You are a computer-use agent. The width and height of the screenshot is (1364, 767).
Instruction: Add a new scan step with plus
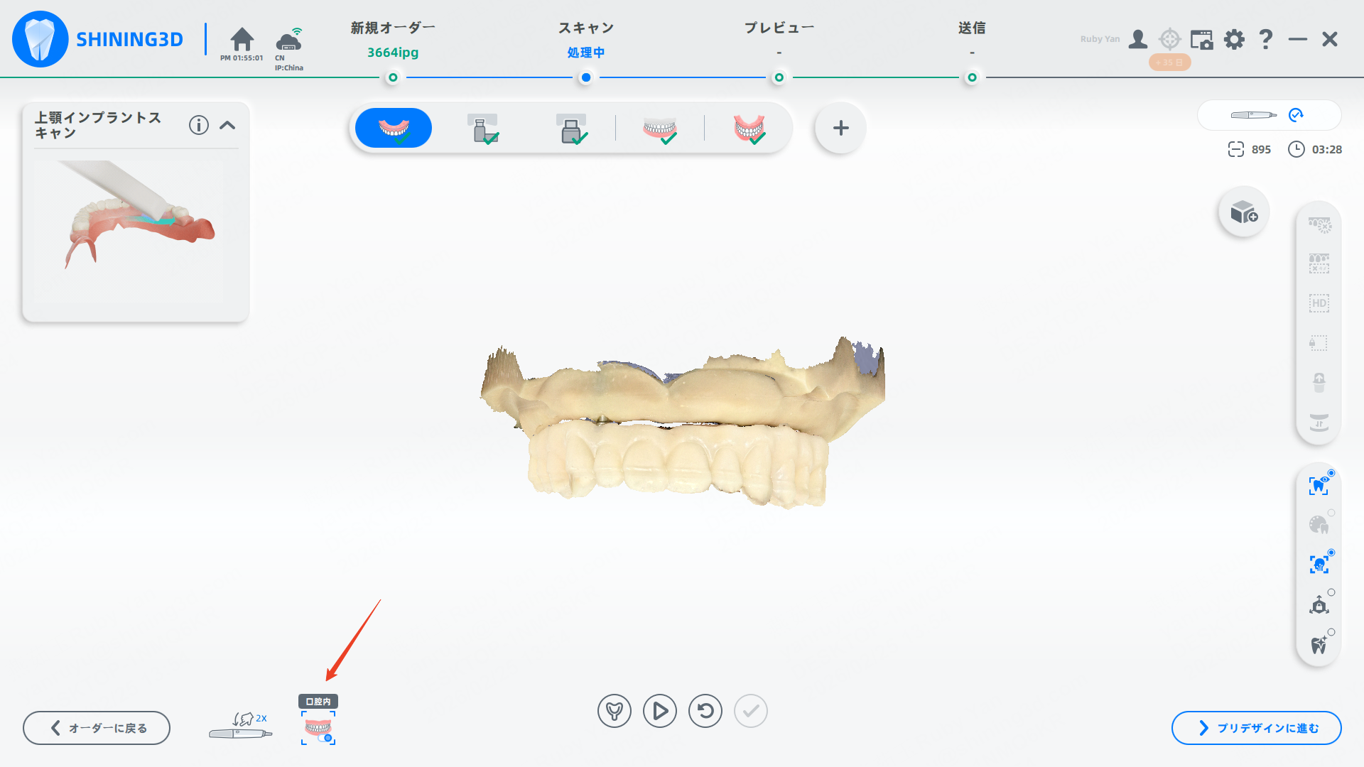[840, 129]
